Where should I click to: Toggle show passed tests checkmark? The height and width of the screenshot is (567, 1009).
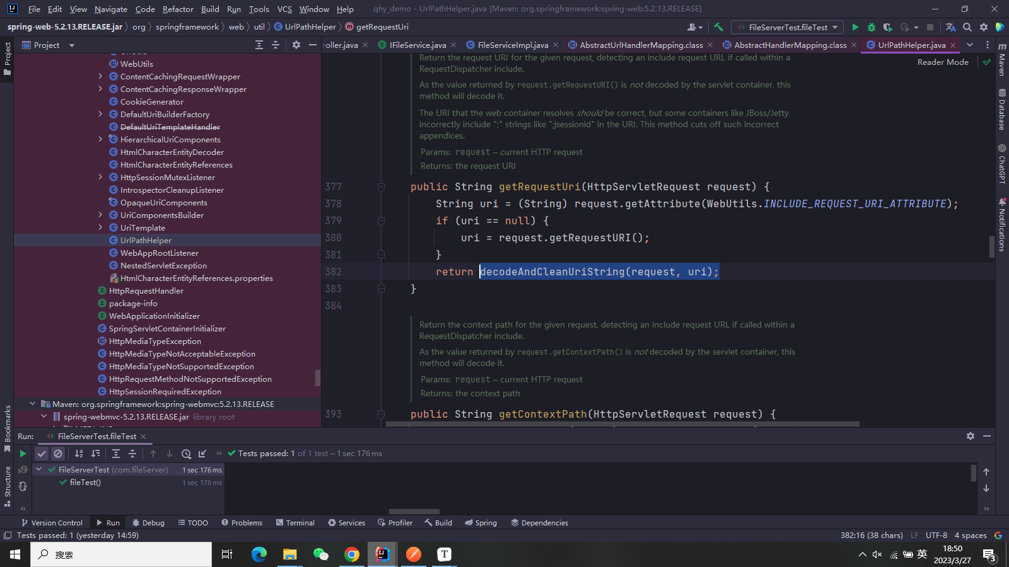[42, 454]
